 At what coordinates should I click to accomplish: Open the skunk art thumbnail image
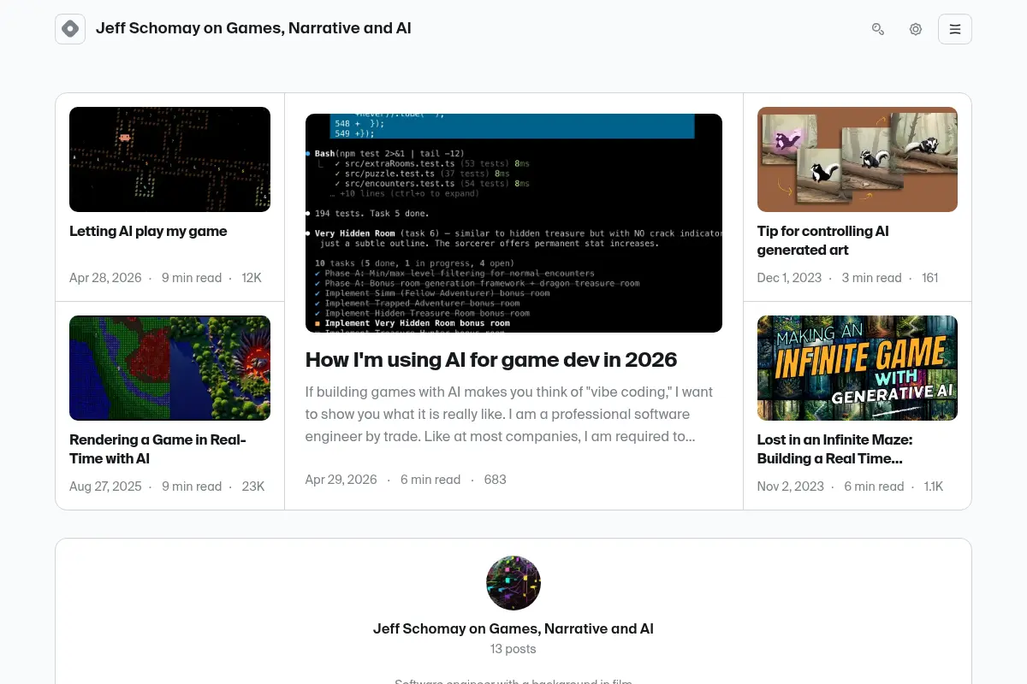[858, 159]
